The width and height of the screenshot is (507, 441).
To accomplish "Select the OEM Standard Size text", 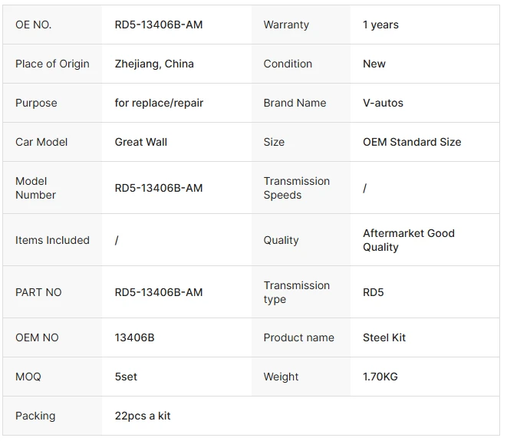I will click(x=412, y=142).
